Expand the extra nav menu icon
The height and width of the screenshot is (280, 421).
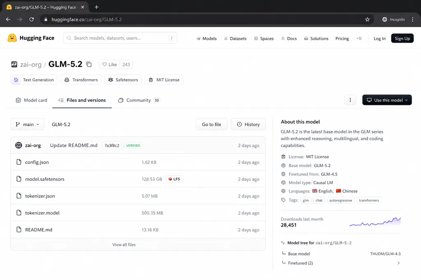(x=359, y=38)
